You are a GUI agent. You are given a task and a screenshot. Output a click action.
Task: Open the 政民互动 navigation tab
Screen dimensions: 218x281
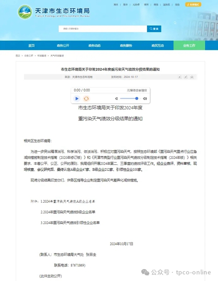point(157,45)
